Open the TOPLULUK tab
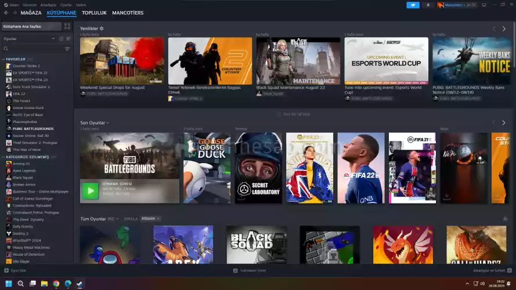Screen dimensions: 516x290 (x=94, y=13)
